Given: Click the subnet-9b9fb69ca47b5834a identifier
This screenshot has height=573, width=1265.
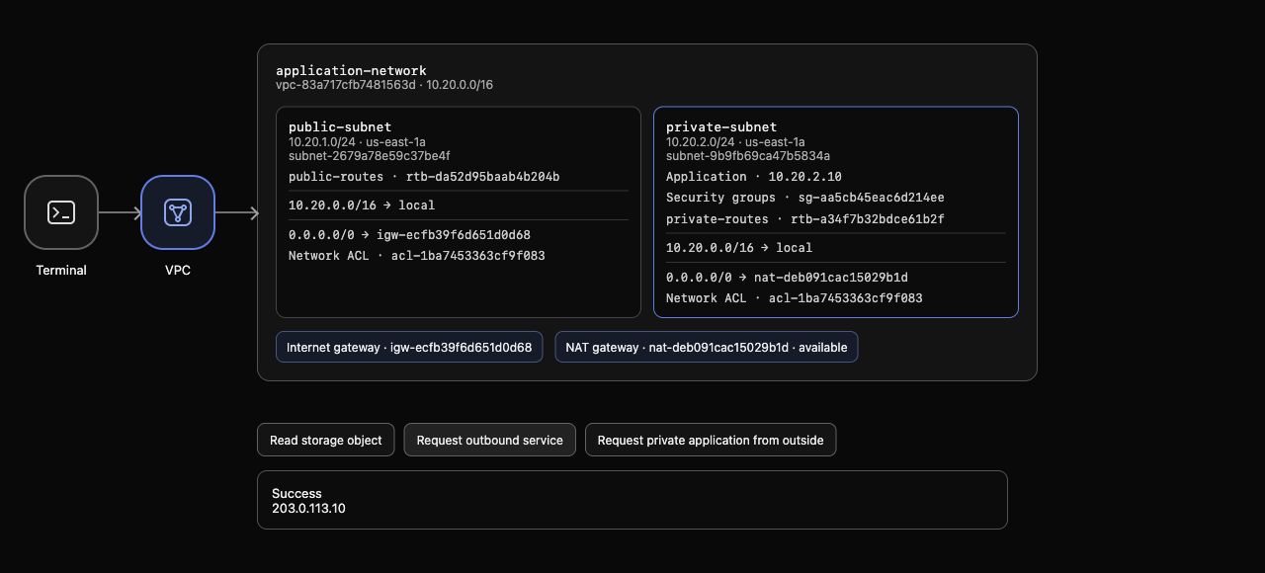Looking at the screenshot, I should (x=748, y=156).
